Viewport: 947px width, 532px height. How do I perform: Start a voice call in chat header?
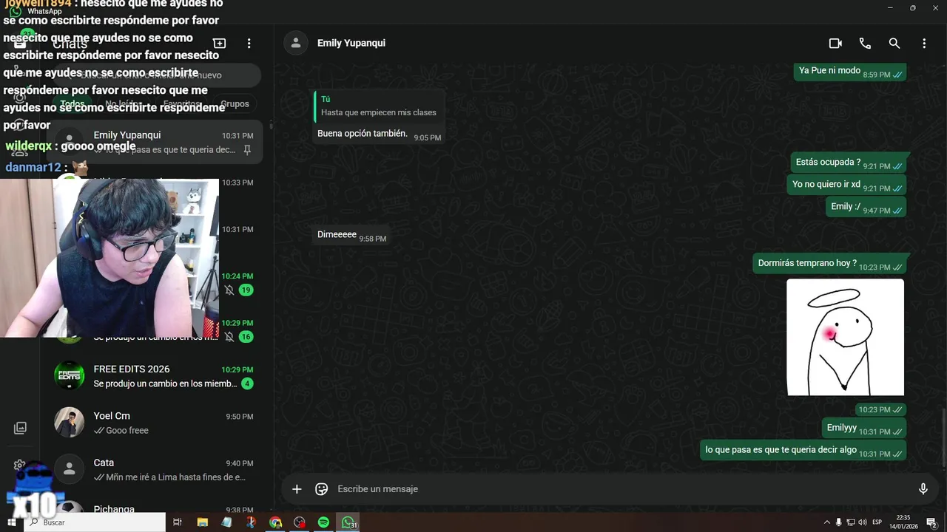coord(865,44)
